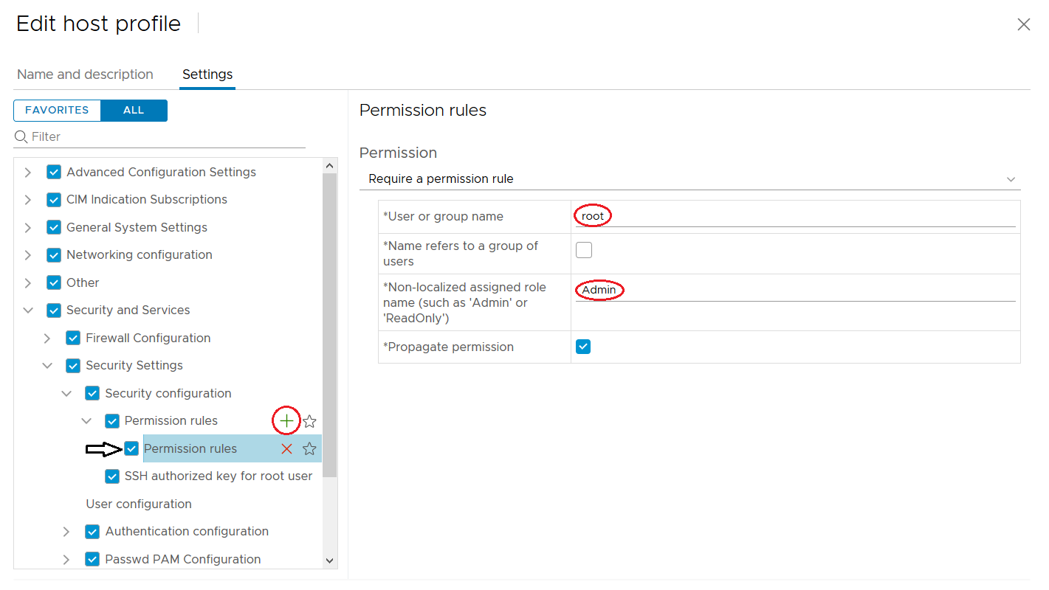Viewport: 1049px width, 590px height.
Task: Remove the selected Permission rules entry via red X
Action: [x=287, y=448]
